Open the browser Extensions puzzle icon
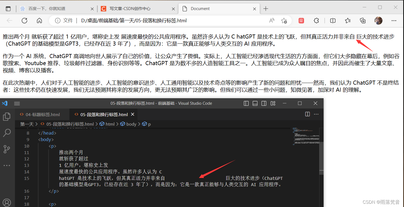 coord(316,21)
